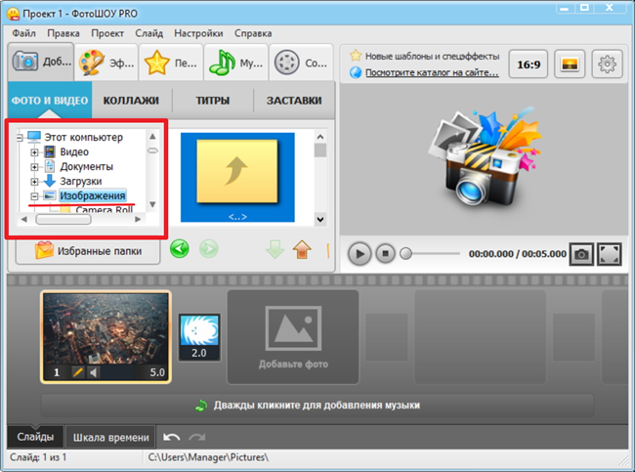
Task: Open the Переходы tab with star icon
Action: (x=171, y=63)
